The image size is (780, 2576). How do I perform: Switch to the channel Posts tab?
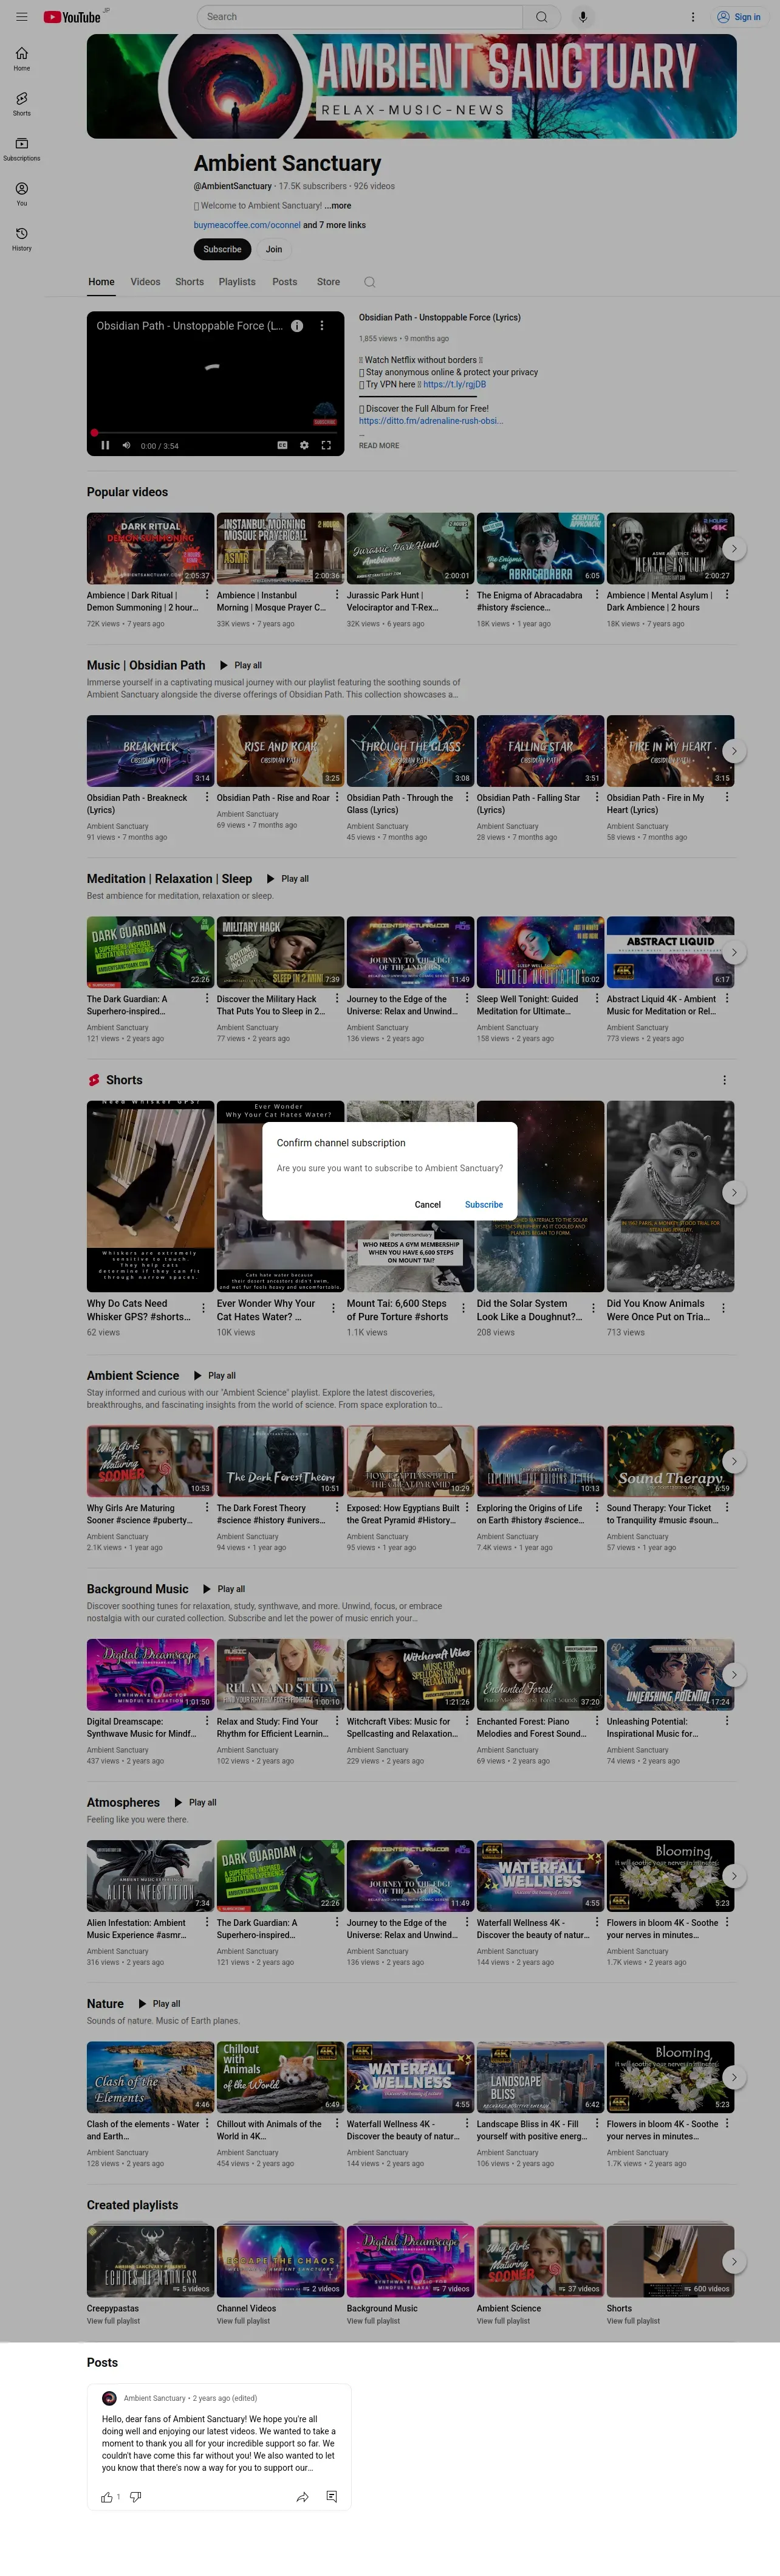(285, 282)
